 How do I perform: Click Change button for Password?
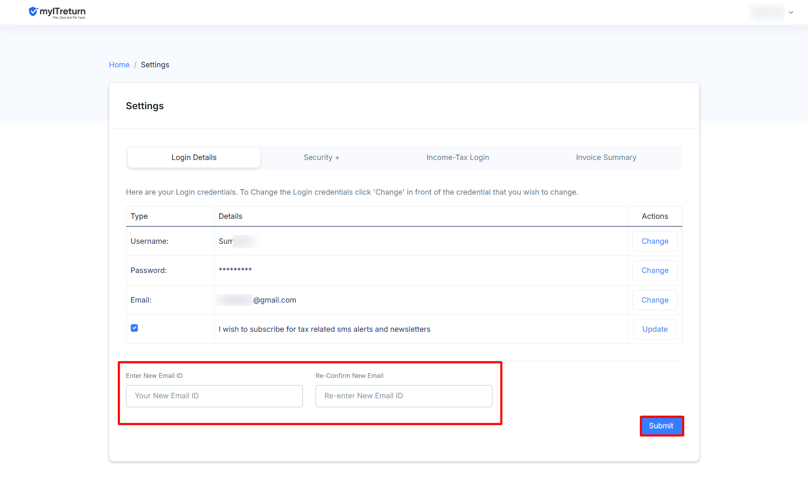click(x=655, y=270)
